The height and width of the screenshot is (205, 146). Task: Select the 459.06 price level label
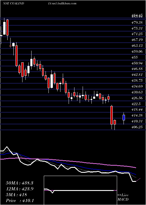click(x=137, y=51)
